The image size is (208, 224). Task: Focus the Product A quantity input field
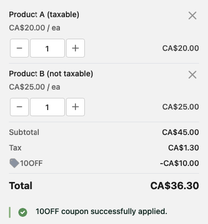[x=47, y=48]
